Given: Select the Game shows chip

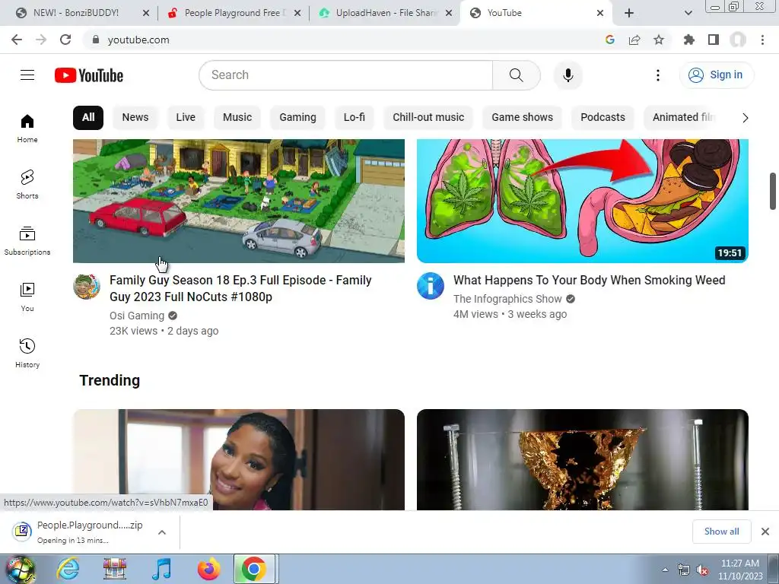Looking at the screenshot, I should (522, 118).
